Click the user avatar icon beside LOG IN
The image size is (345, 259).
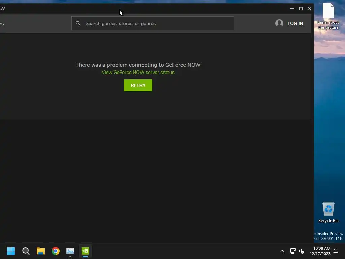click(279, 23)
